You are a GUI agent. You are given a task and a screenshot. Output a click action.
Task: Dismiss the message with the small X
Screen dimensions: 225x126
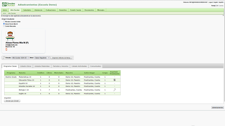[x=223, y=15]
